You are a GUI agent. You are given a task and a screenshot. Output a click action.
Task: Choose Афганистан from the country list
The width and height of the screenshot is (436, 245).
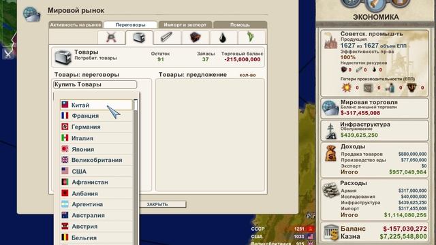(96, 182)
